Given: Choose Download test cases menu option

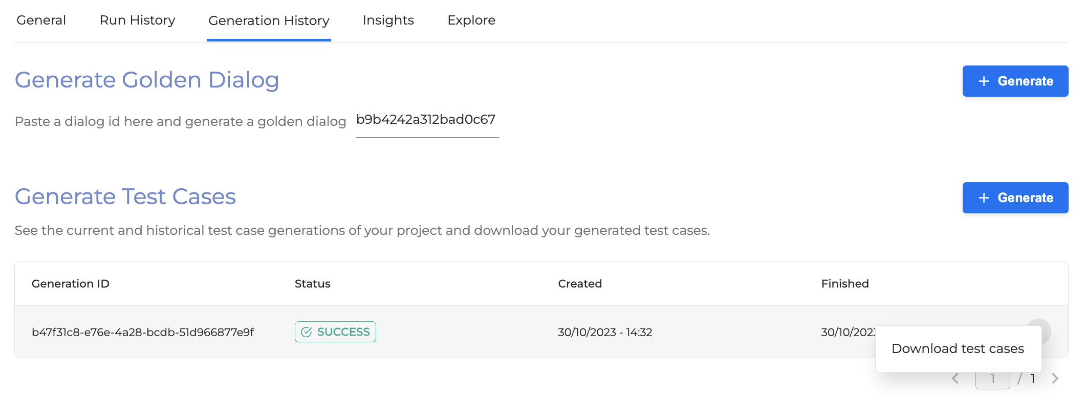Looking at the screenshot, I should click(958, 348).
